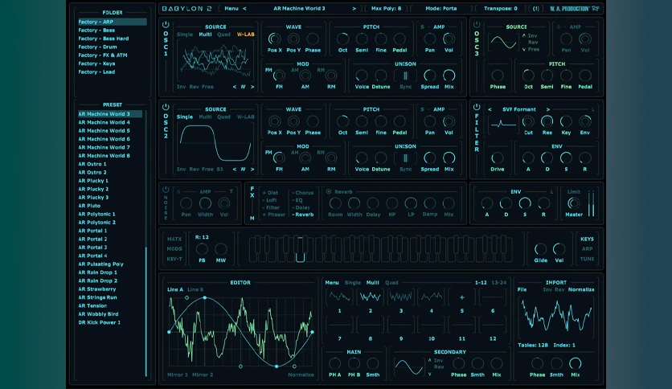Select OSC 2 Single source mode
Screen dimensions: 672x389
click(185, 117)
